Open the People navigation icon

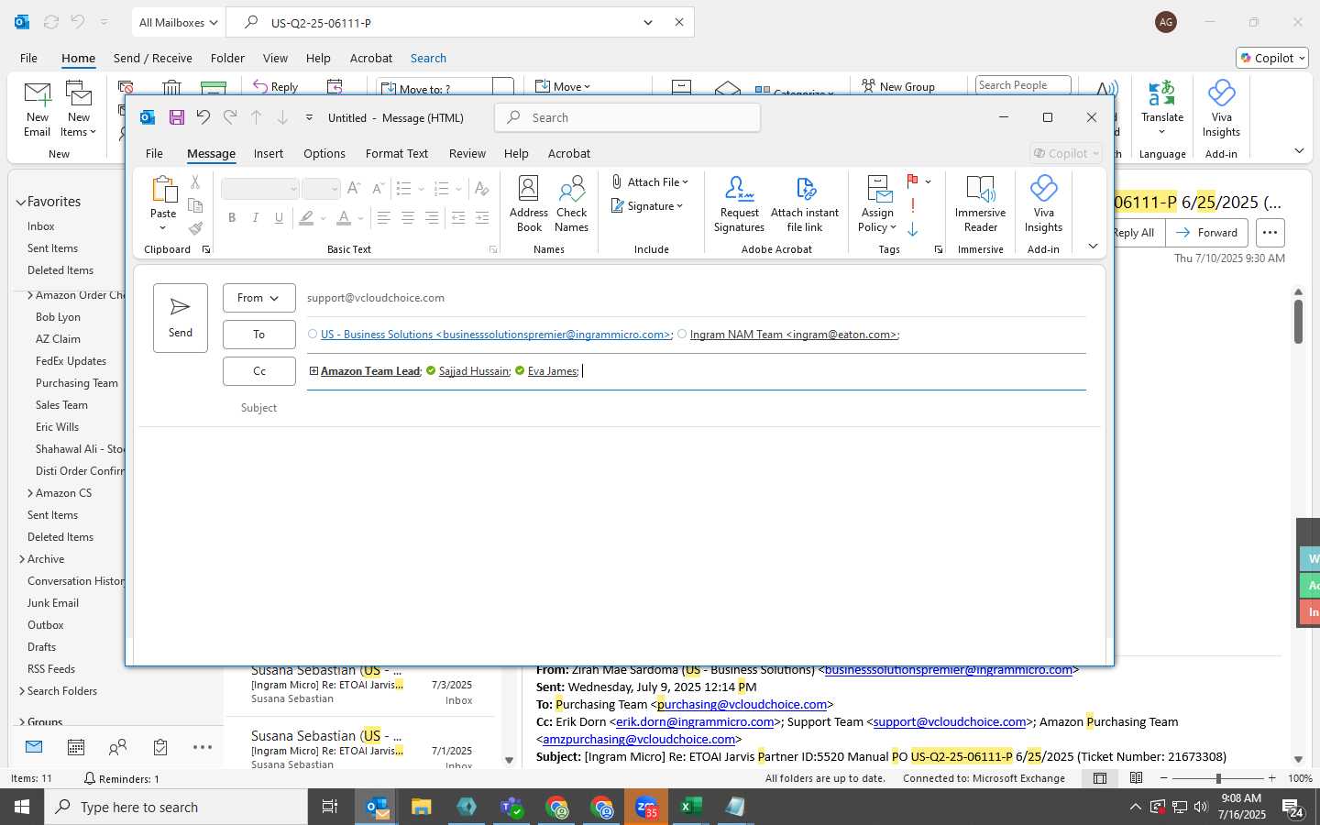117,748
